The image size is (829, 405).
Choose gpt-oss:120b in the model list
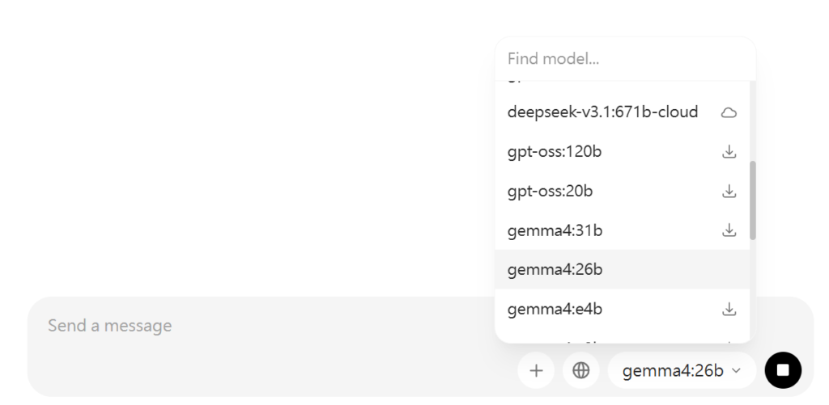pyautogui.click(x=555, y=151)
